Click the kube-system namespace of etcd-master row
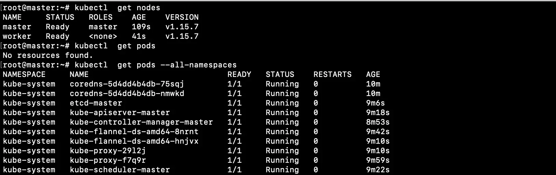Viewport: 556px width, 175px height. pyautogui.click(x=29, y=103)
